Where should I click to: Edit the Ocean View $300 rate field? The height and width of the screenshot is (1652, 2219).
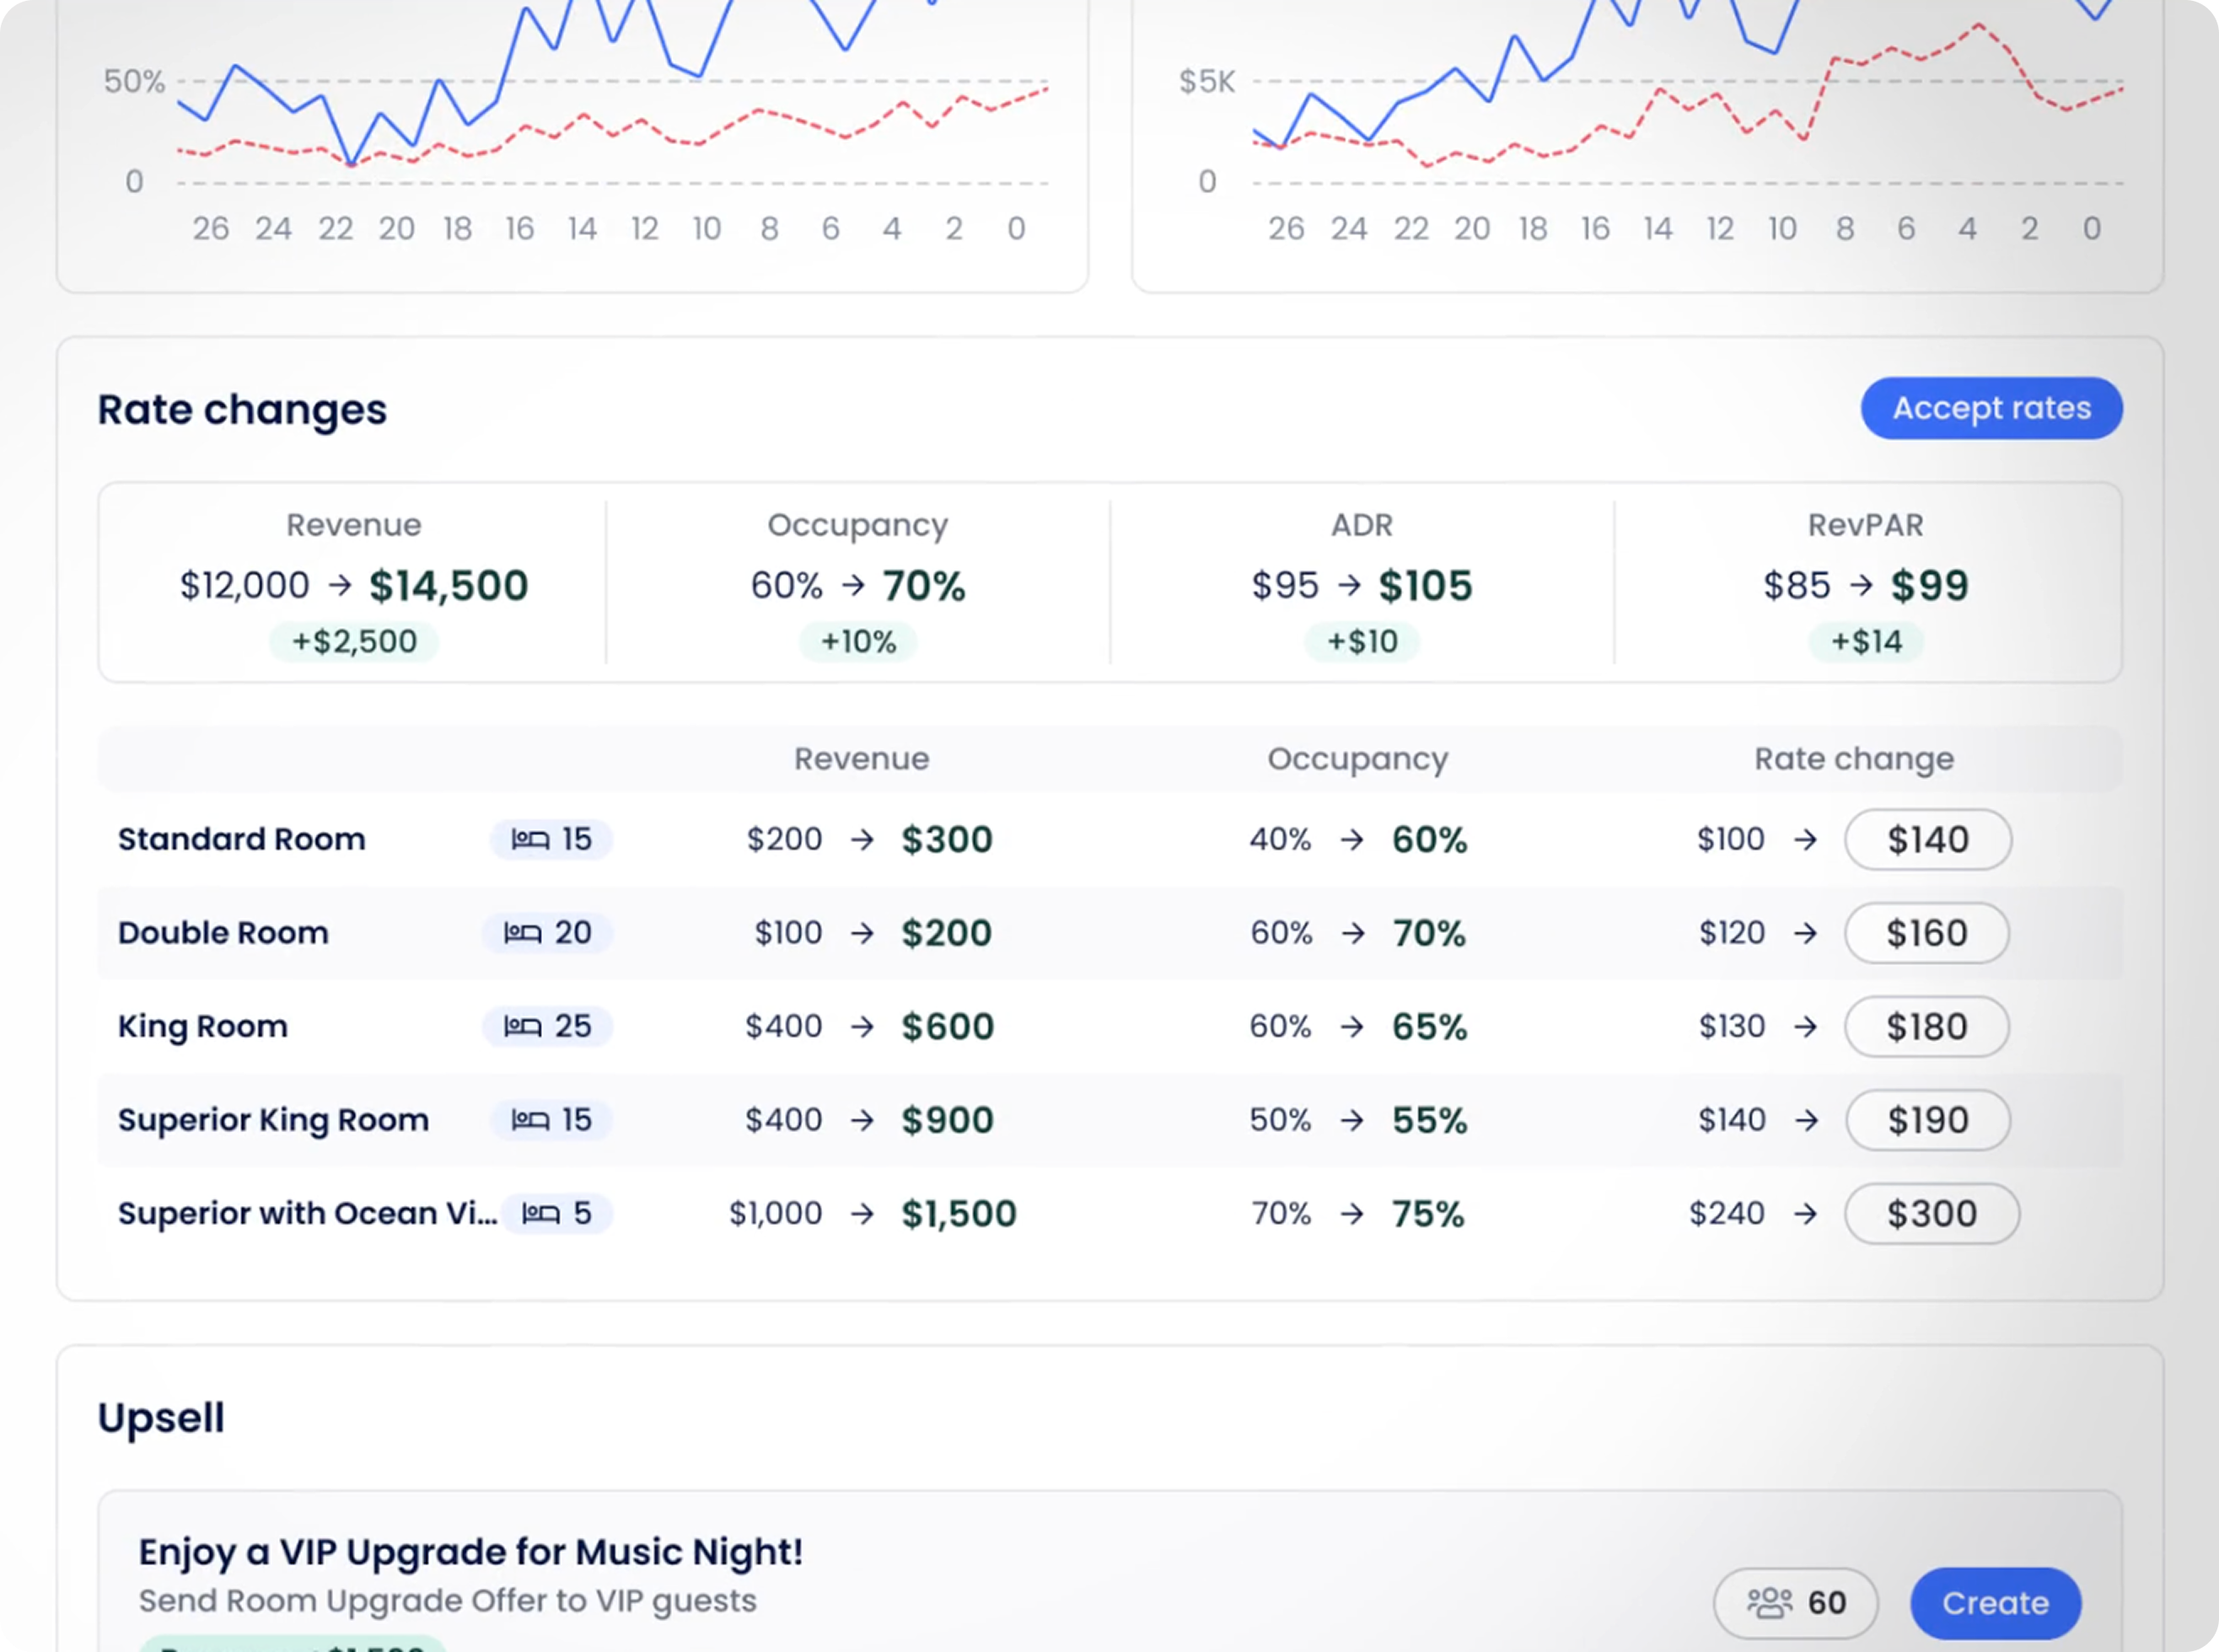click(x=1931, y=1214)
